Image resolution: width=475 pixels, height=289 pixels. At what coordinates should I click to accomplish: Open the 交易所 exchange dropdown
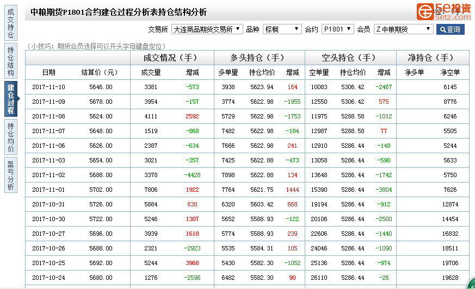coord(207,29)
